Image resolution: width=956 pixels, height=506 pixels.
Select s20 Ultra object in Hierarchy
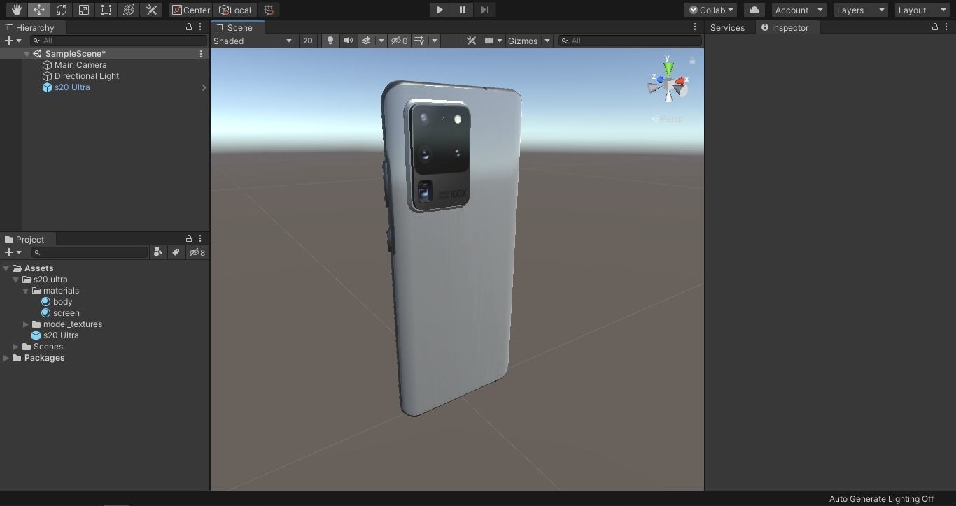(x=66, y=87)
